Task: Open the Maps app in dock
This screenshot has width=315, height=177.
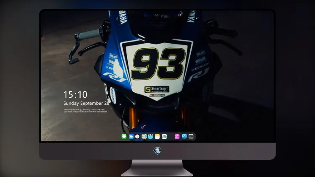Action: coord(144,136)
